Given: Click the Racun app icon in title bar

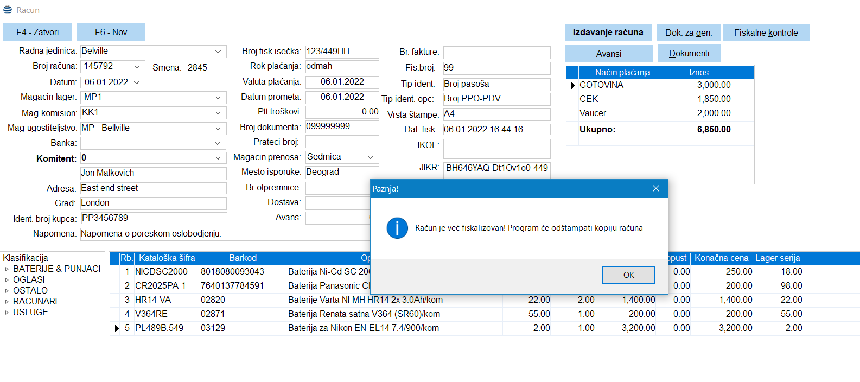Looking at the screenshot, I should click(x=8, y=10).
